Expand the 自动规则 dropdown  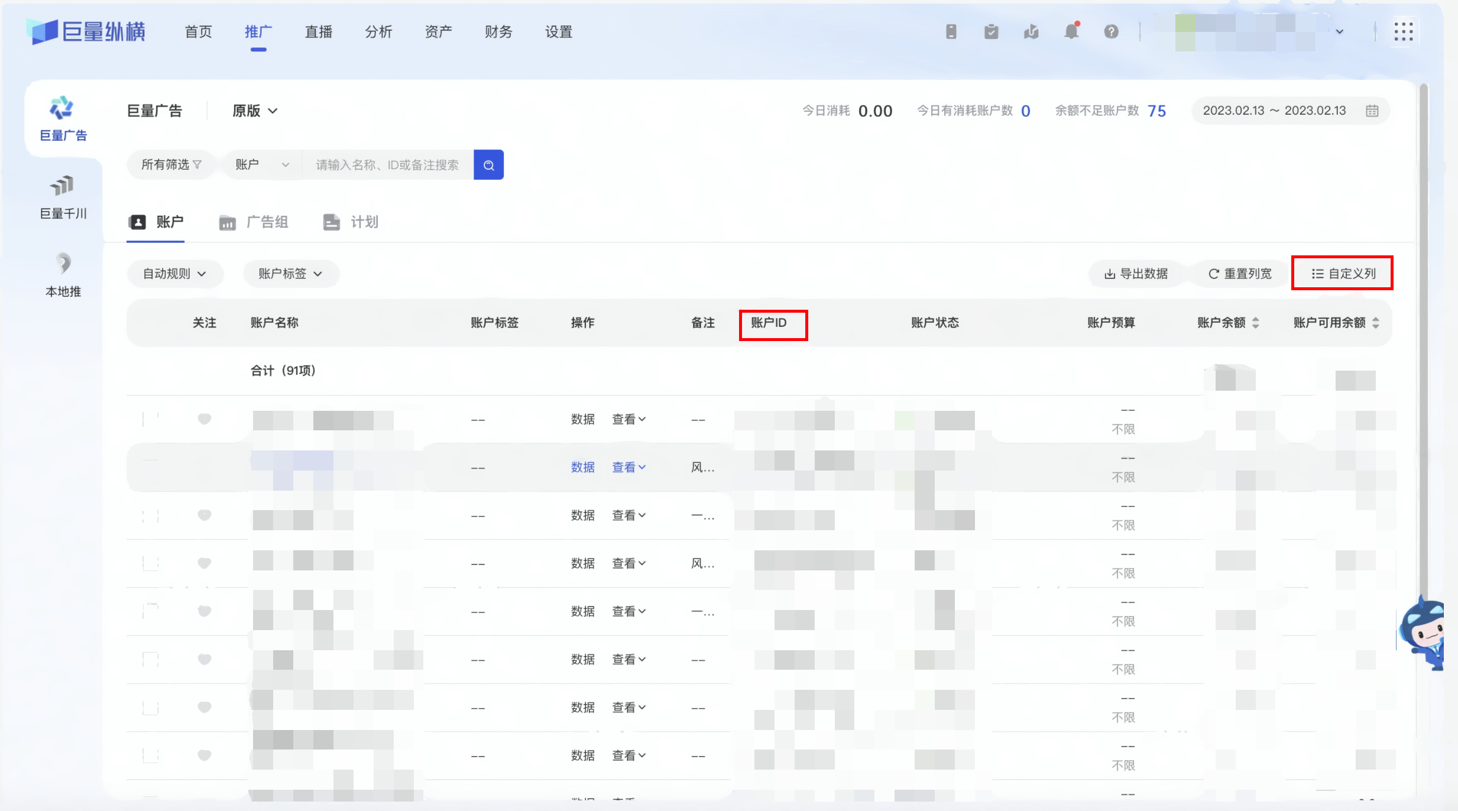[175, 274]
